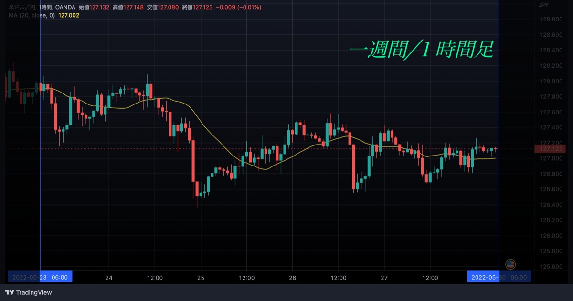Click the 125.600 price axis label
Screen dimensions: 573x301
click(x=550, y=266)
